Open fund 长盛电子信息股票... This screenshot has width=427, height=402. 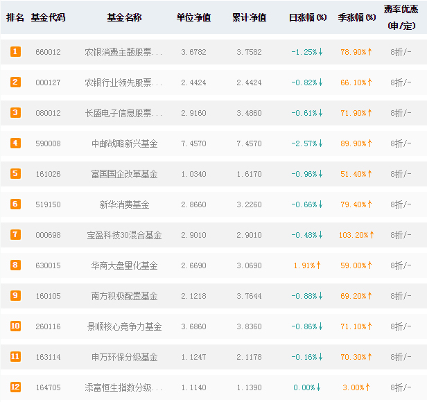click(123, 113)
